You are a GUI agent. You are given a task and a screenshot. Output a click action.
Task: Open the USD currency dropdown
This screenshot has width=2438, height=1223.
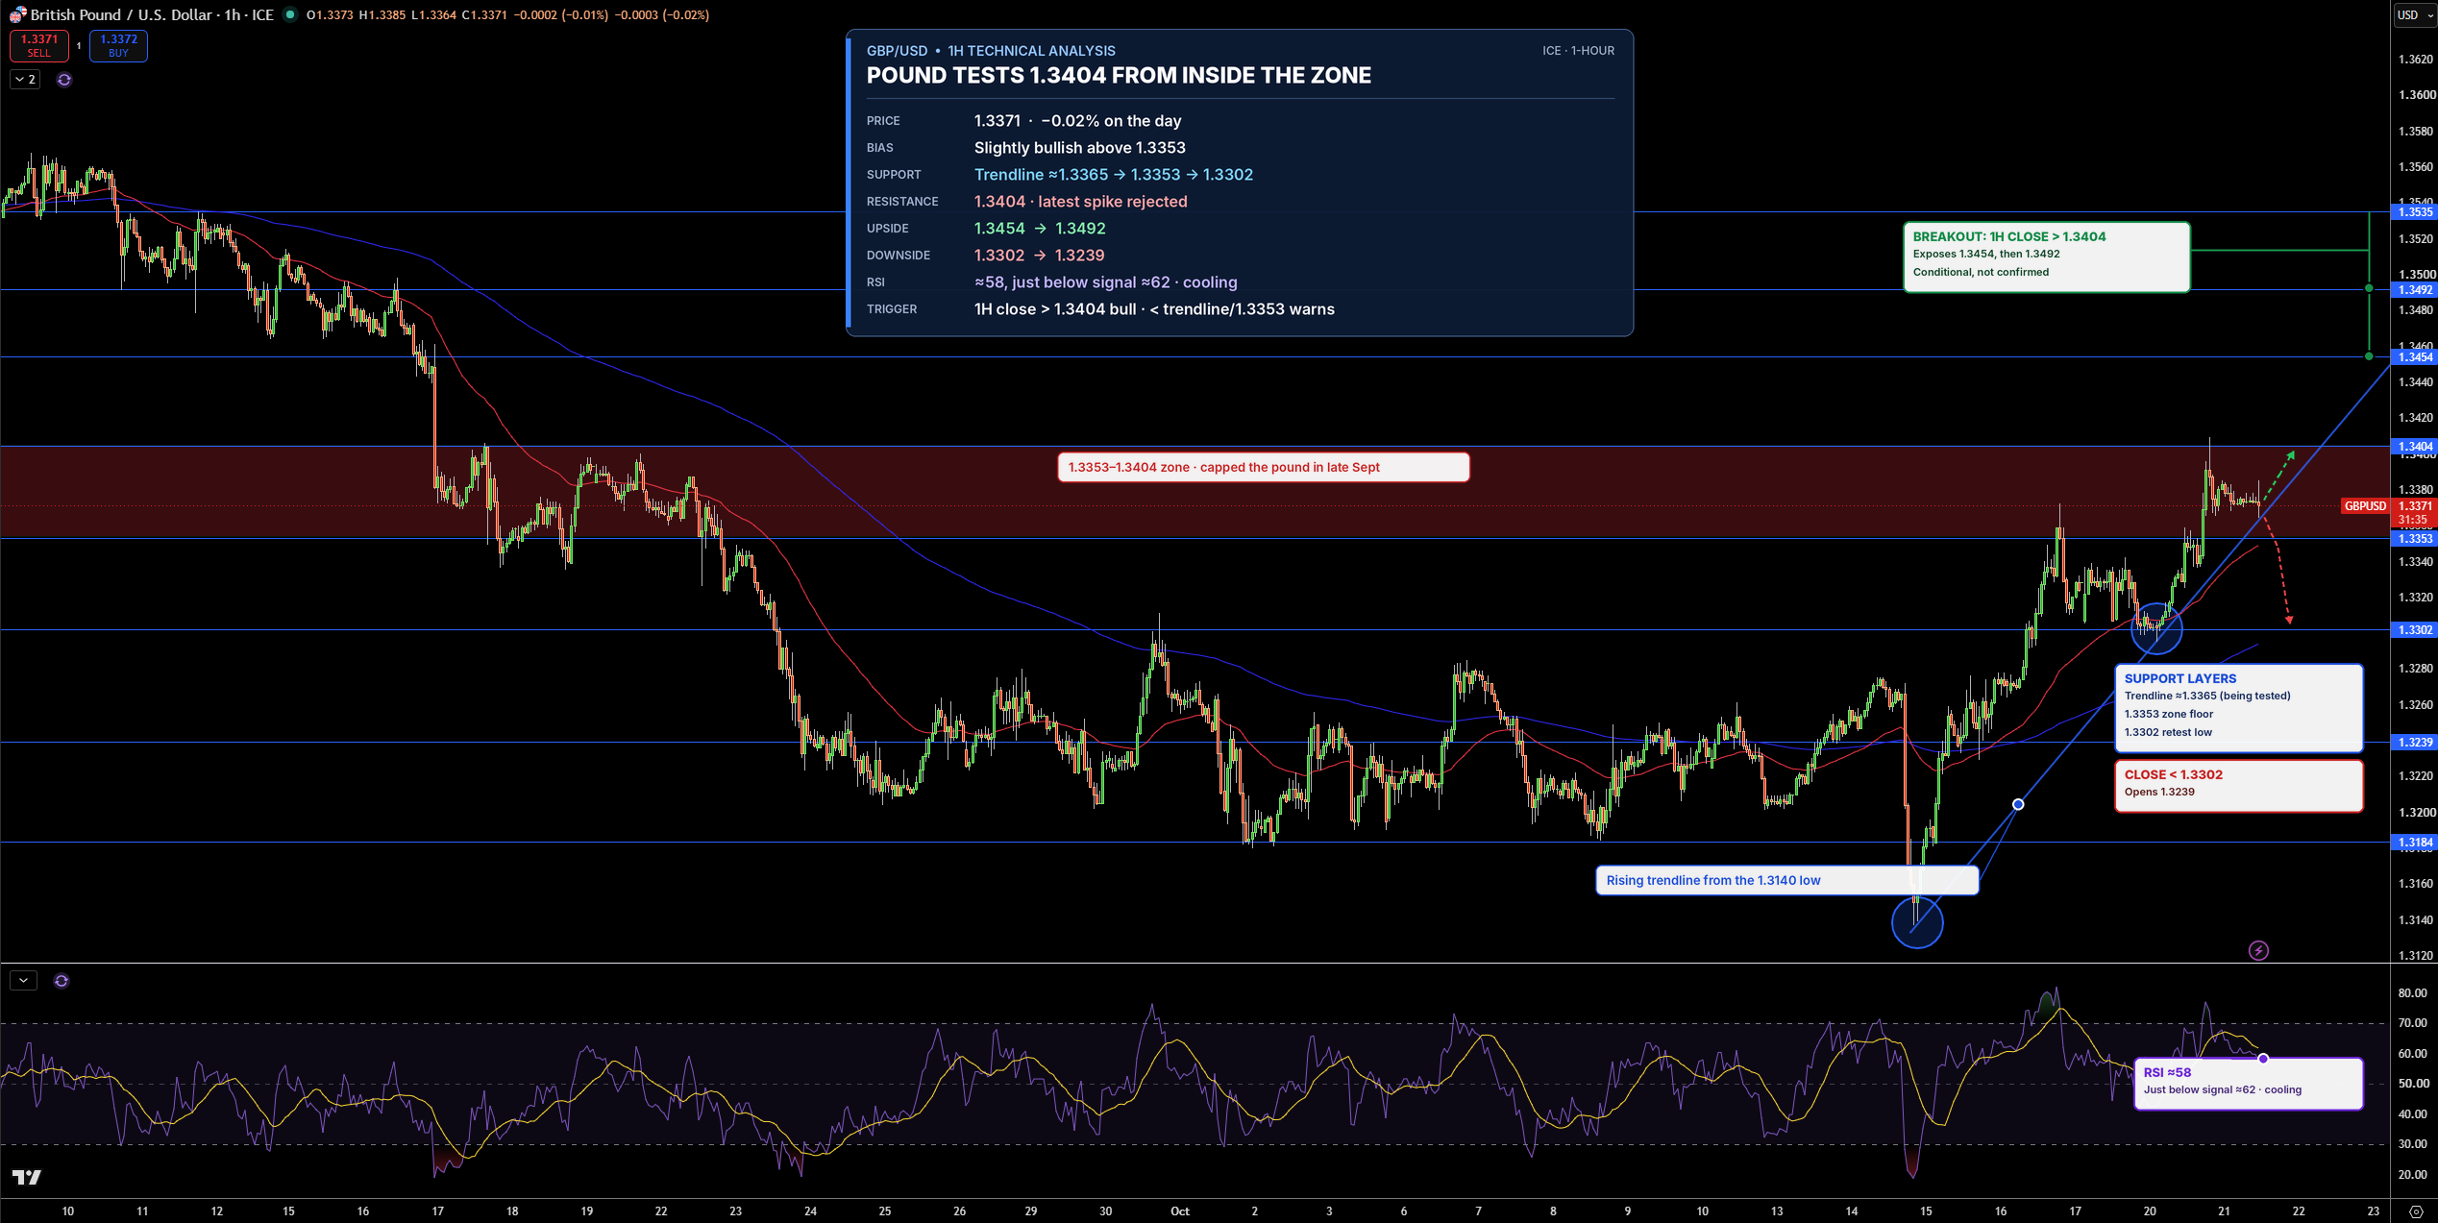point(2414,14)
